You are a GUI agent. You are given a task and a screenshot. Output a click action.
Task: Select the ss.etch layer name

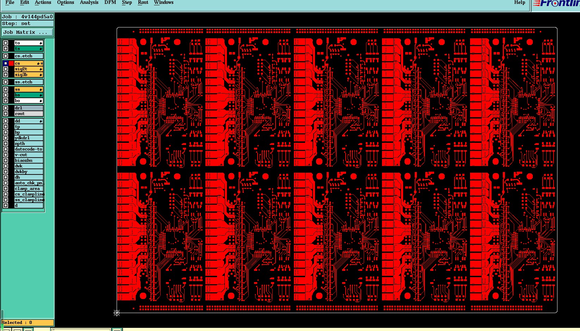(x=29, y=82)
